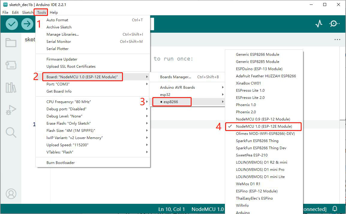Expand the Upload Speed submenu
The height and width of the screenshot is (214, 346).
[93, 145]
